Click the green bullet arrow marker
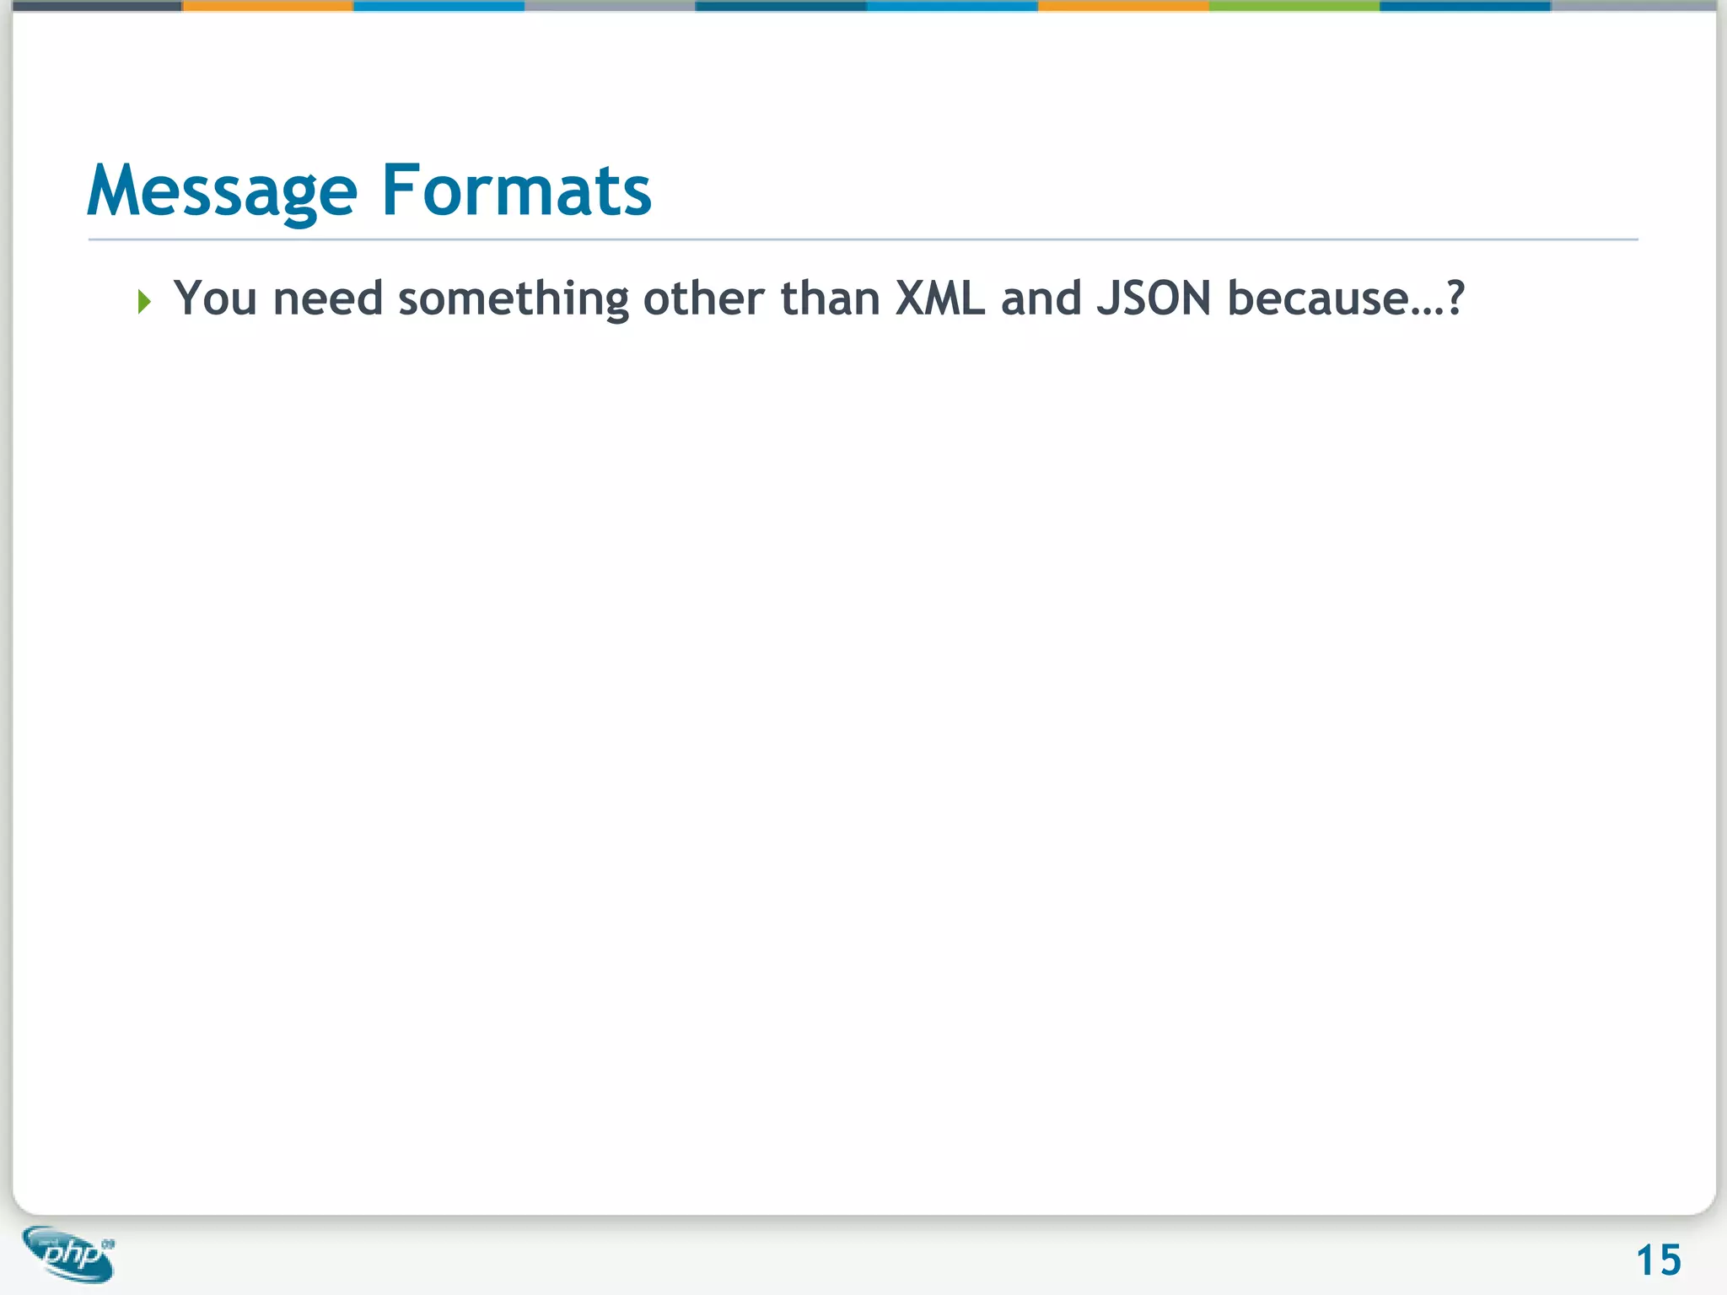Image resolution: width=1727 pixels, height=1295 pixels. 144,301
